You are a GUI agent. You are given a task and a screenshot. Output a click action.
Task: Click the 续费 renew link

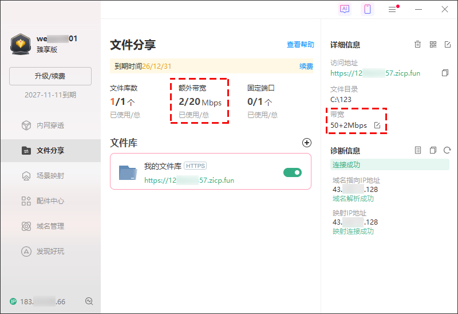pos(306,66)
